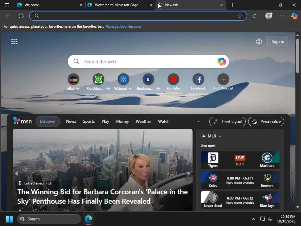Image resolution: width=301 pixels, height=226 pixels.
Task: Click the Windows taskbar Search box
Action: tap(49, 219)
